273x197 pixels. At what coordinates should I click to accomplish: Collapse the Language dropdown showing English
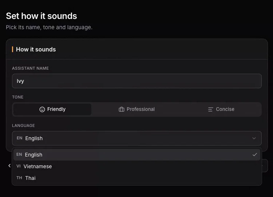coord(136,138)
